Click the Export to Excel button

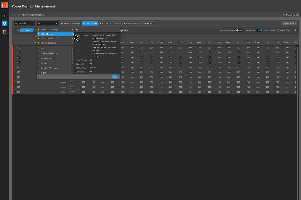click(290, 24)
